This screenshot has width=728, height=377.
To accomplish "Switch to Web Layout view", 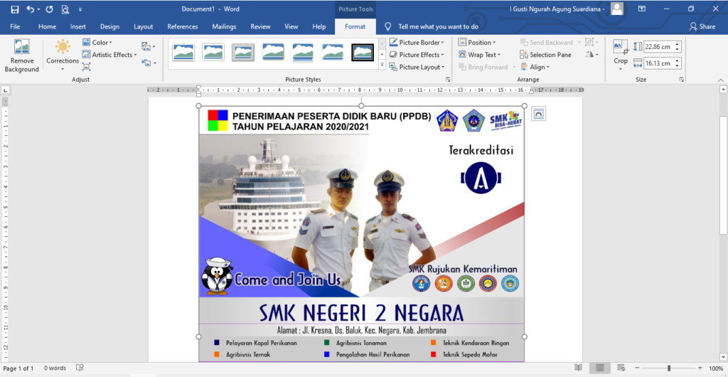I will tap(621, 368).
